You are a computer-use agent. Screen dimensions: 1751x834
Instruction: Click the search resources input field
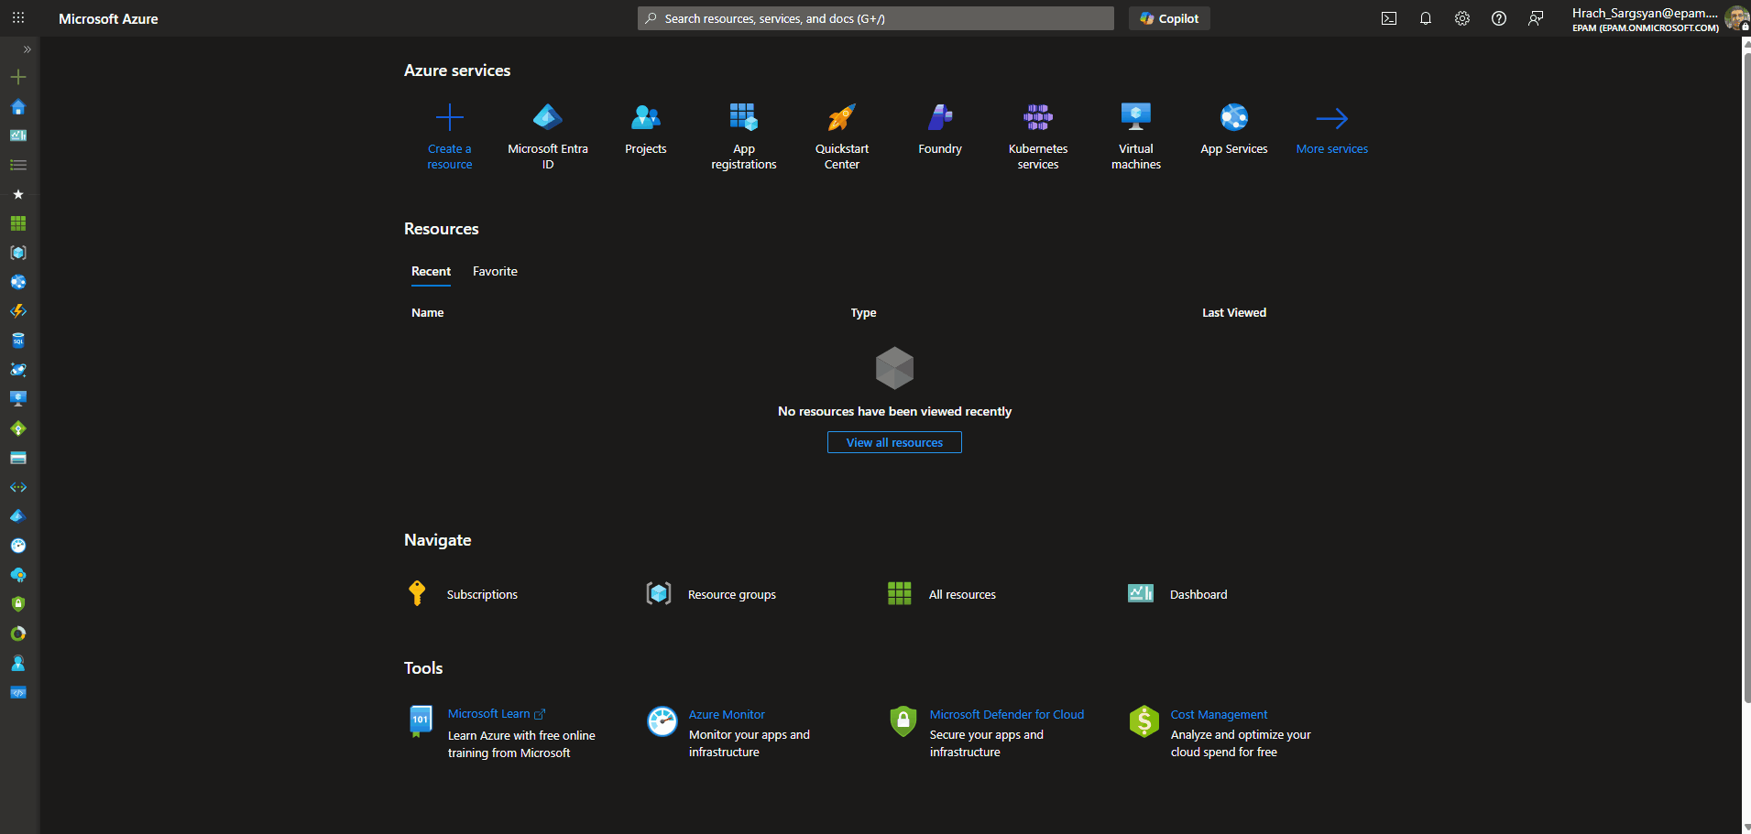(874, 17)
